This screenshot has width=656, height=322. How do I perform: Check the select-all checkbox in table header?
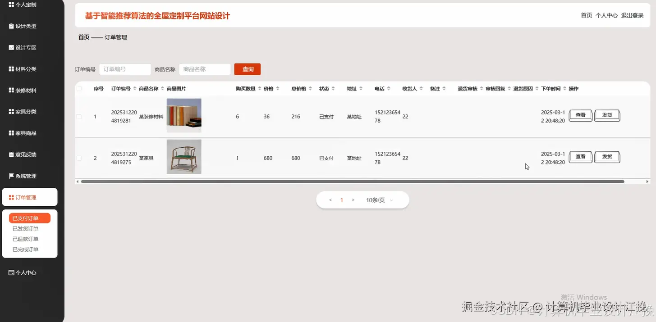click(79, 88)
